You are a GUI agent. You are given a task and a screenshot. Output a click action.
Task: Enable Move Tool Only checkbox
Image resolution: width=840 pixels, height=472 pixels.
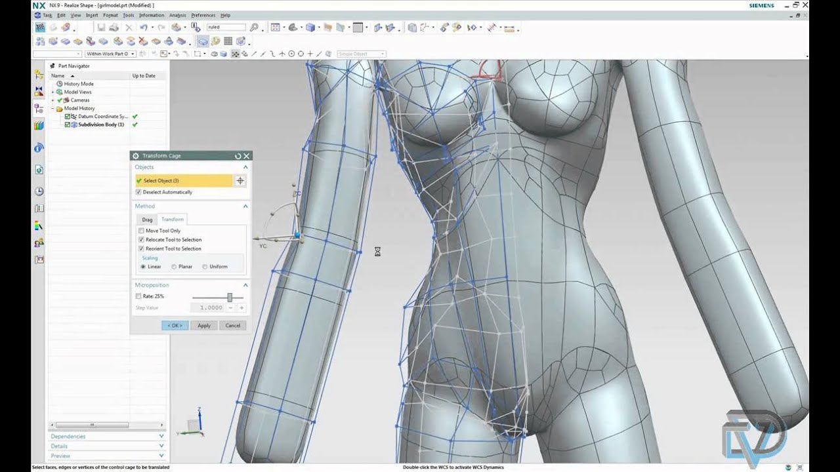(141, 231)
